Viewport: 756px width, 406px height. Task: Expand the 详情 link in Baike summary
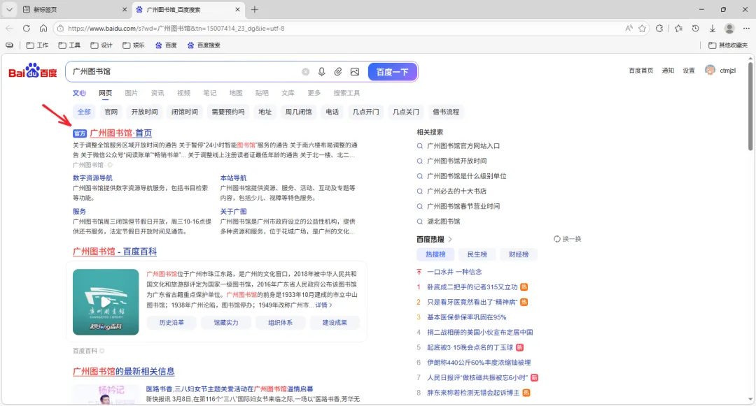pos(323,305)
